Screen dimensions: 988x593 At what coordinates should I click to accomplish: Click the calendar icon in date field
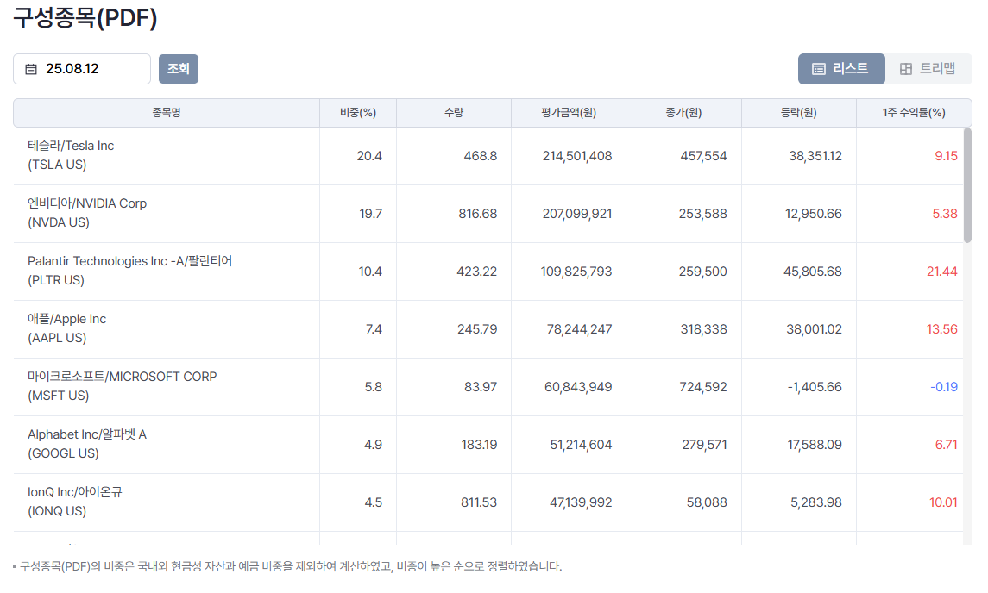31,69
